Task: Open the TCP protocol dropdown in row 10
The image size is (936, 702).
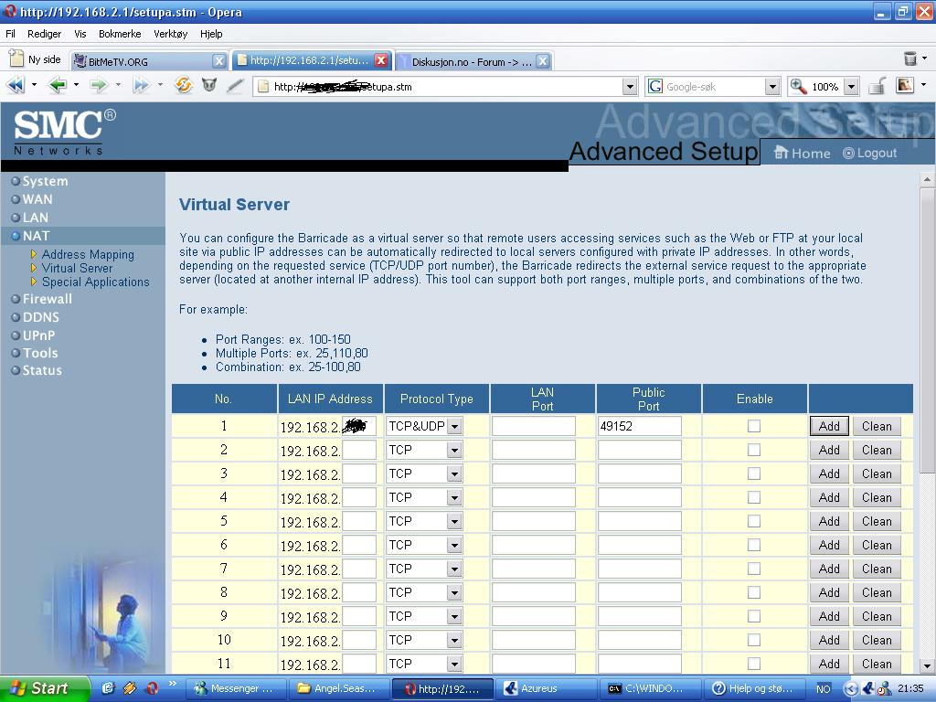Action: [x=424, y=641]
